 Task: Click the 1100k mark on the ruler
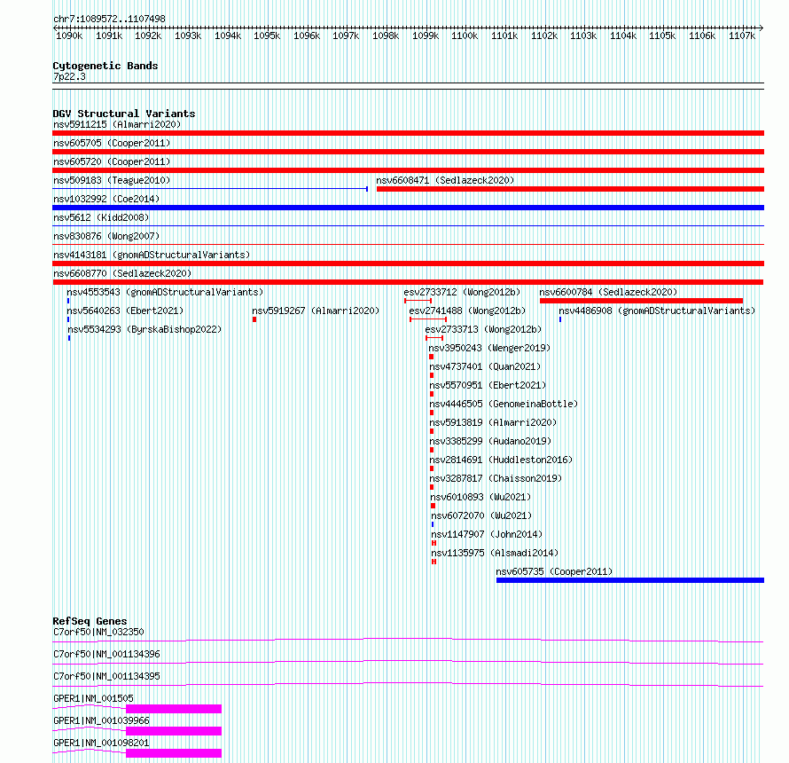pos(465,35)
